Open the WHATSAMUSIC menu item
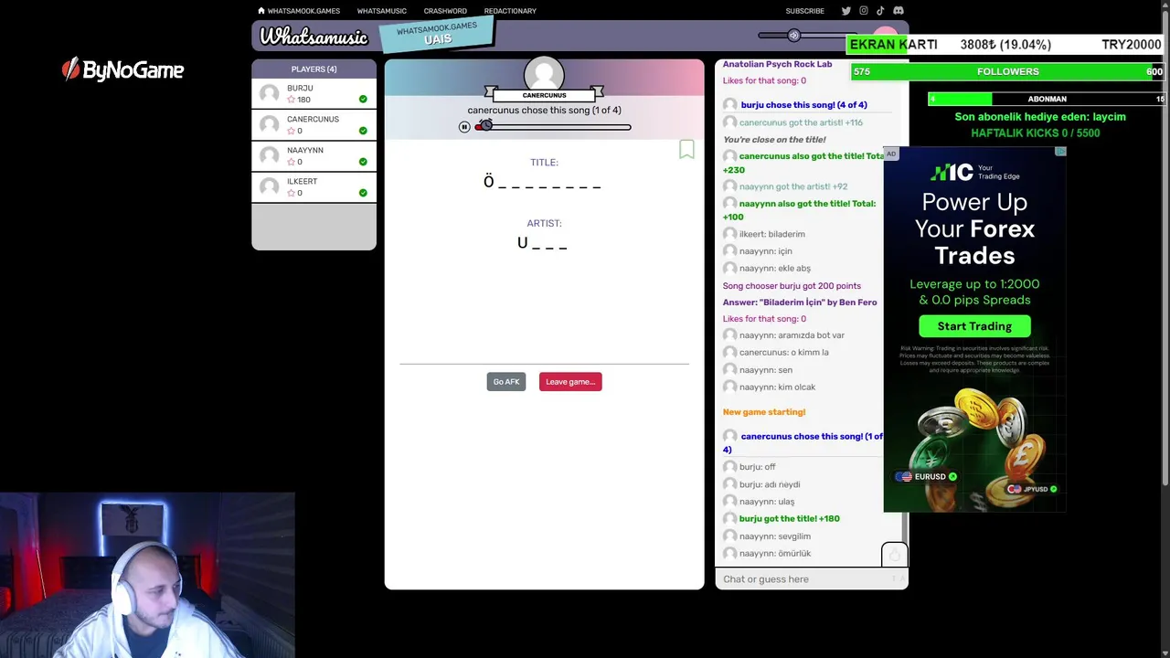 pyautogui.click(x=381, y=11)
